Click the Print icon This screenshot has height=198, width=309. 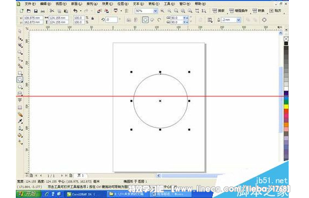point(43,11)
